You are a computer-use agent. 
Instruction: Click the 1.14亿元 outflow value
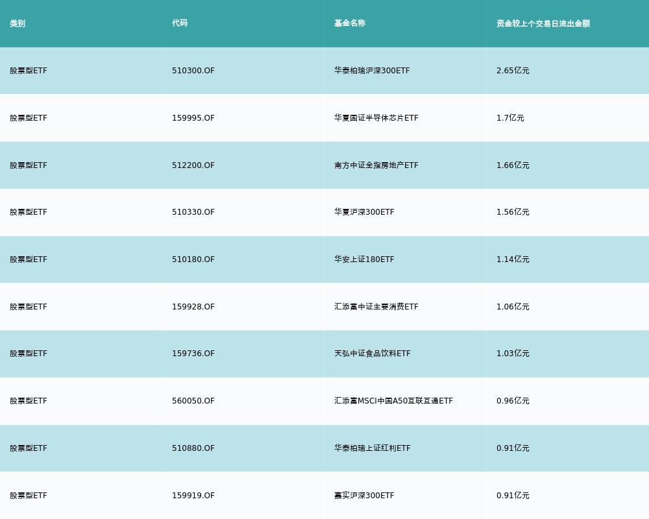tap(513, 259)
